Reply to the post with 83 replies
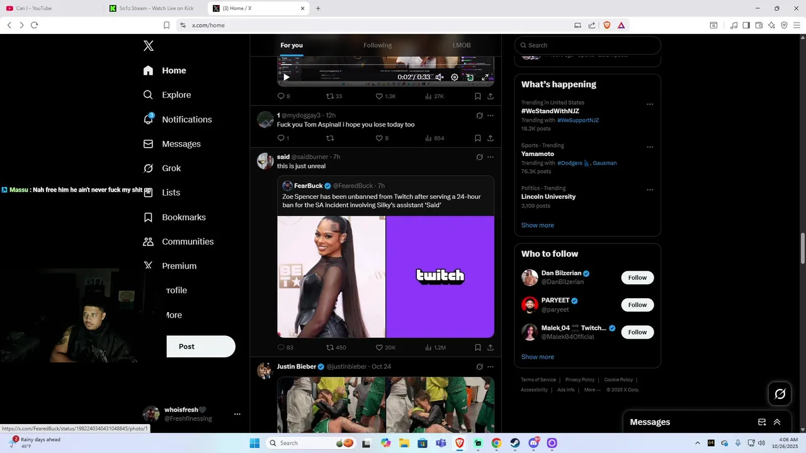Viewport: 806px width, 453px height. coord(285,347)
